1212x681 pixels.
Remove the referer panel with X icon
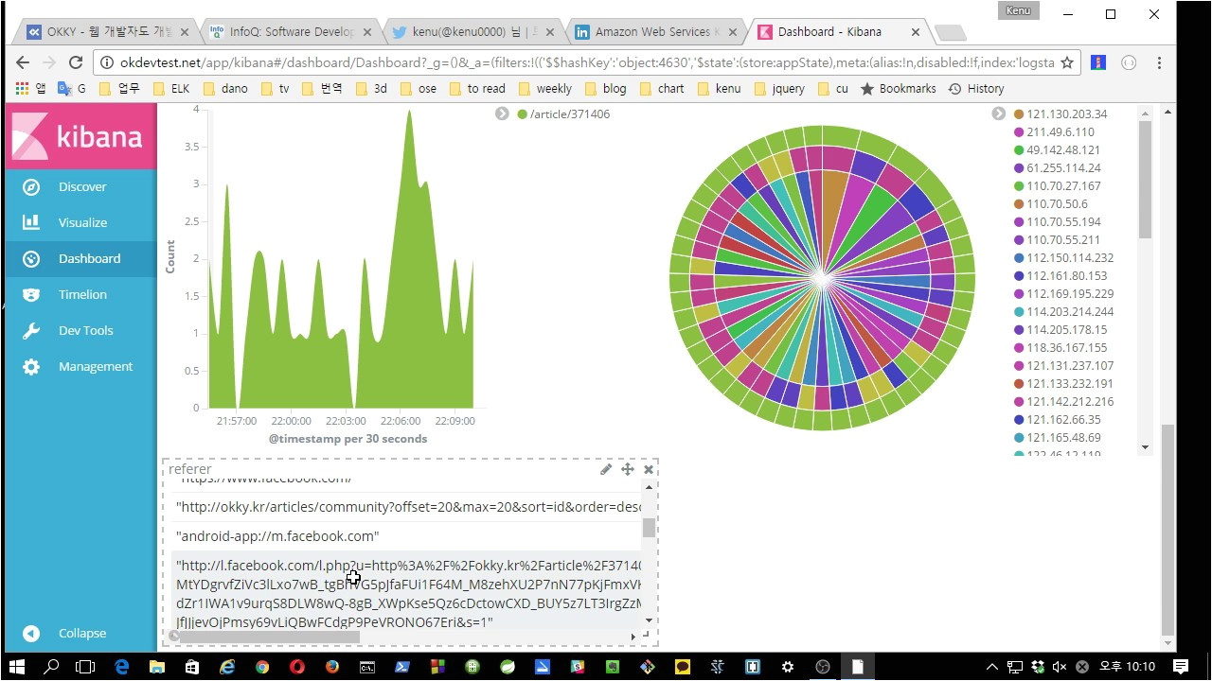tap(649, 469)
